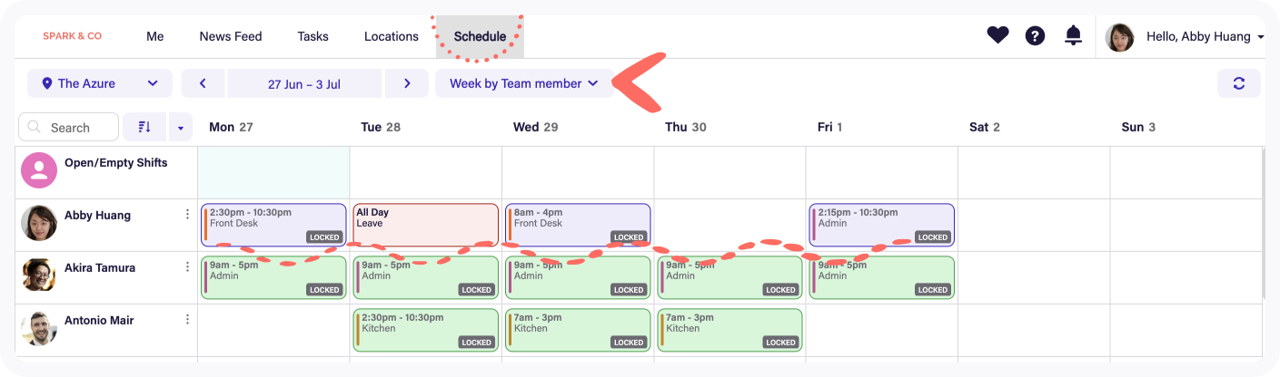The height and width of the screenshot is (377, 1280).
Task: Go to previous week arrow
Action: pyautogui.click(x=203, y=83)
